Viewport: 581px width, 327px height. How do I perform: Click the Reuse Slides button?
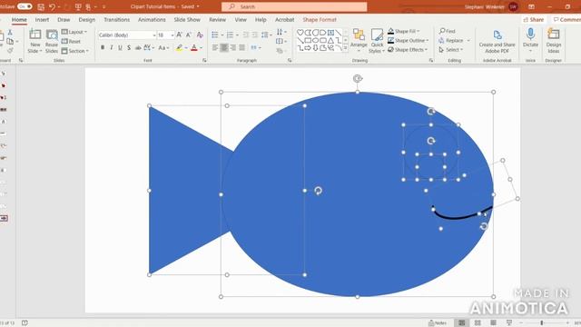click(52, 41)
